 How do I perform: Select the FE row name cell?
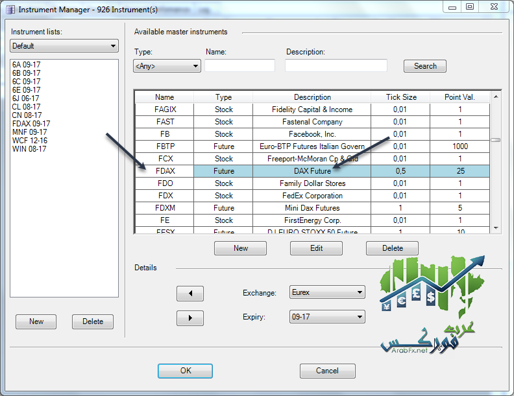point(165,220)
